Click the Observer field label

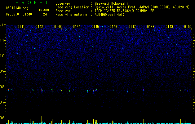(x=63, y=3)
